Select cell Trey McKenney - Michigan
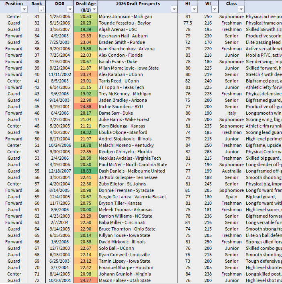282x284 pixels. click(x=138, y=94)
